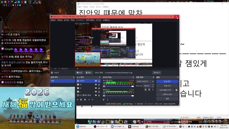This screenshot has width=229, height=129.
Task: Open the preview zoom percentage dropdown
Action: (55, 69)
